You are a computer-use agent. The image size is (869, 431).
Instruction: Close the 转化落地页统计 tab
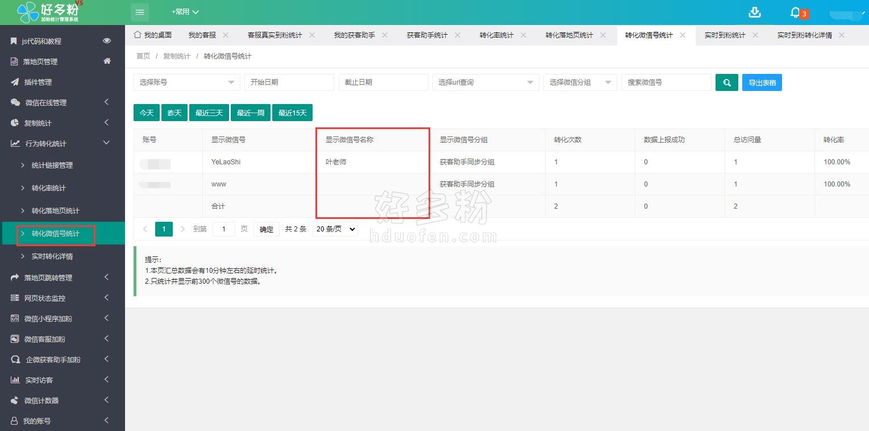pos(603,35)
